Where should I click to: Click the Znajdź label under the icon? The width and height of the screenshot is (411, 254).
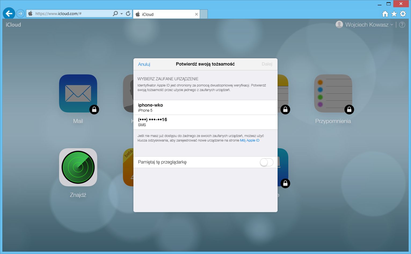(78, 195)
